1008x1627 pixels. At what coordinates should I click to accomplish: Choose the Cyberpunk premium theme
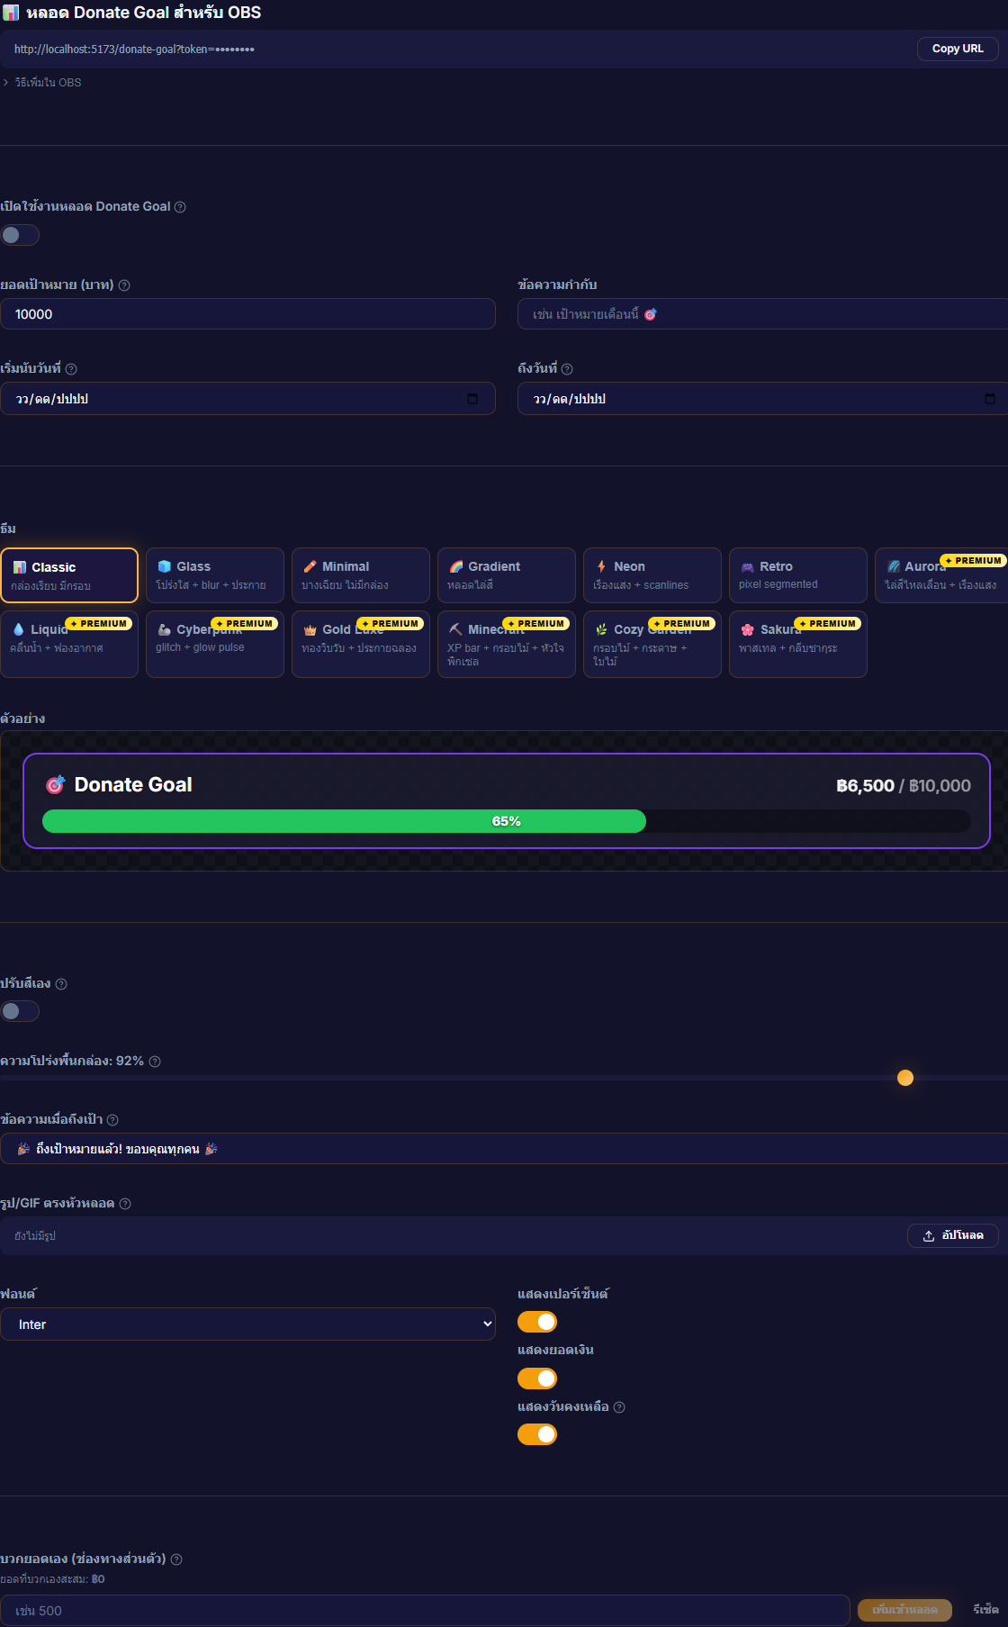pyautogui.click(x=215, y=644)
